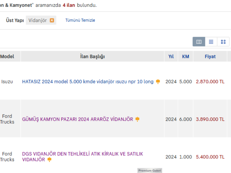This screenshot has width=231, height=173.
Task: Click Isuzu model cell
Action: pyautogui.click(x=7, y=82)
